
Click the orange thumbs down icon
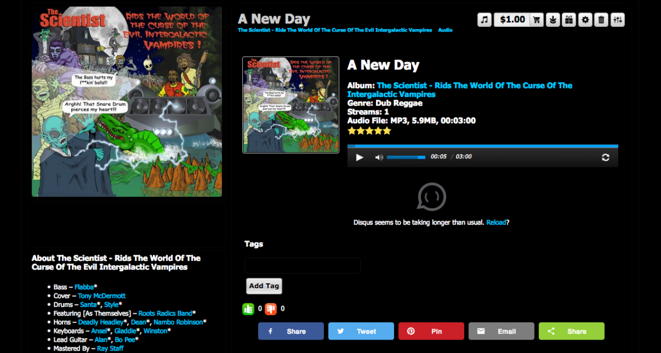[x=271, y=309]
